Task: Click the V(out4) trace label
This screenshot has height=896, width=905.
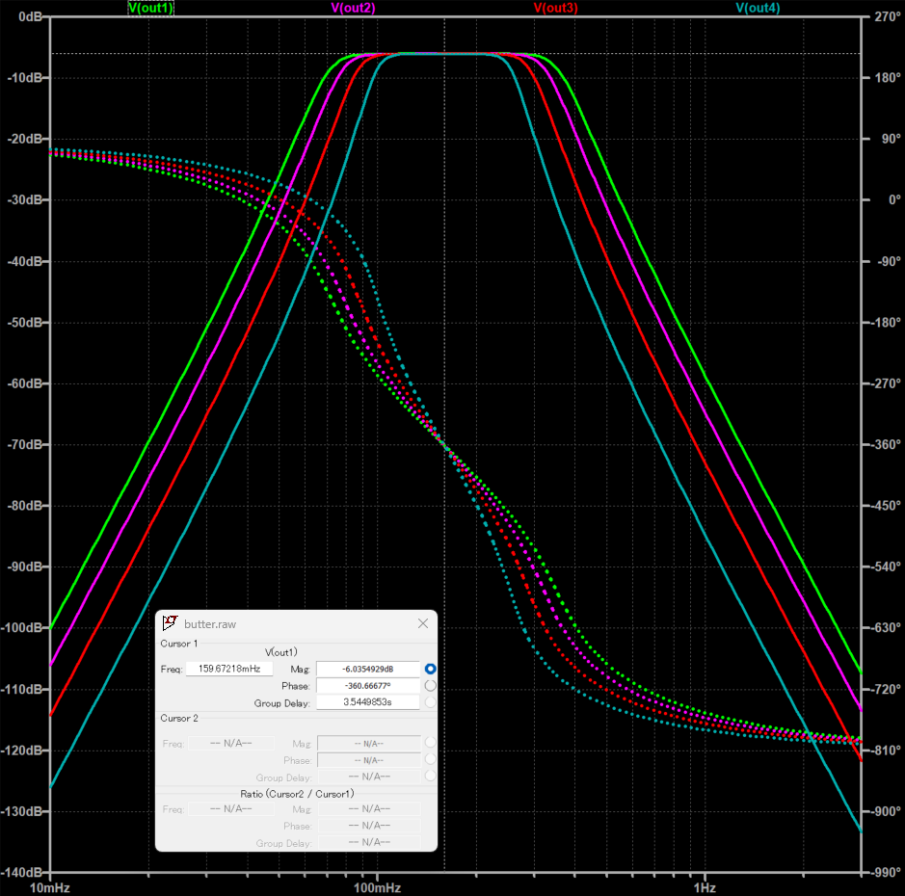Action: pos(758,8)
